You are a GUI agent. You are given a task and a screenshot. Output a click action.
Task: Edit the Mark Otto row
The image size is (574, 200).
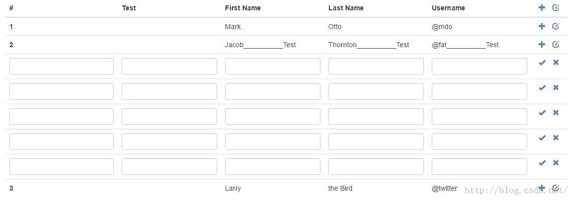556,27
